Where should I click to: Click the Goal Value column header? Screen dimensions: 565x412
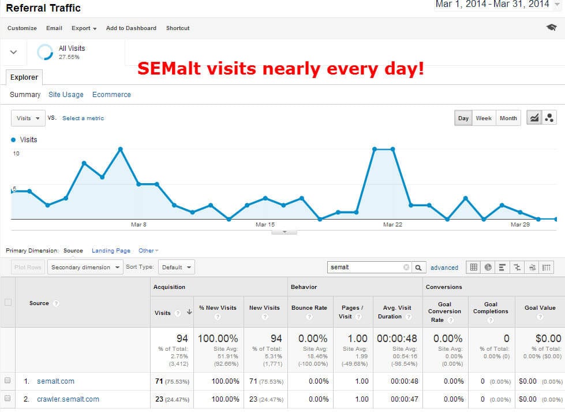coord(540,308)
